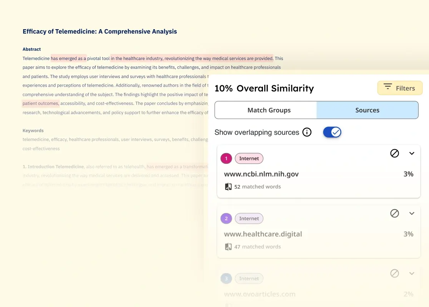This screenshot has width=429, height=307.
Task: Expand the healthcare.digital source card
Action: tap(411, 213)
